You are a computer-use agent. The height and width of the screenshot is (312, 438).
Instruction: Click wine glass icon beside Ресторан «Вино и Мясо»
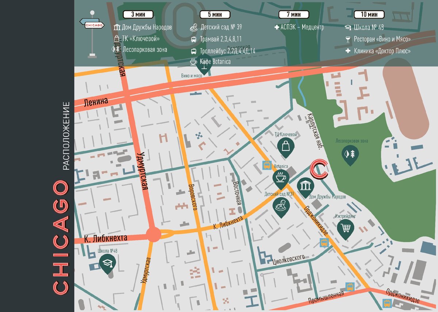348,39
